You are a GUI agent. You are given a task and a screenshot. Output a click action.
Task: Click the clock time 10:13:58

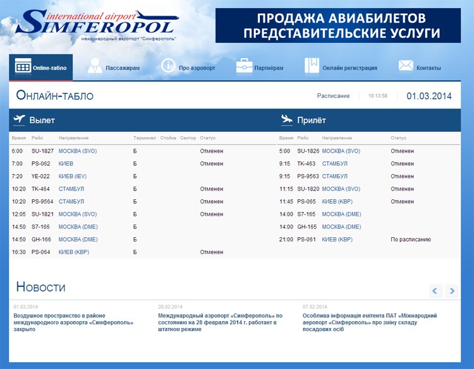click(377, 96)
